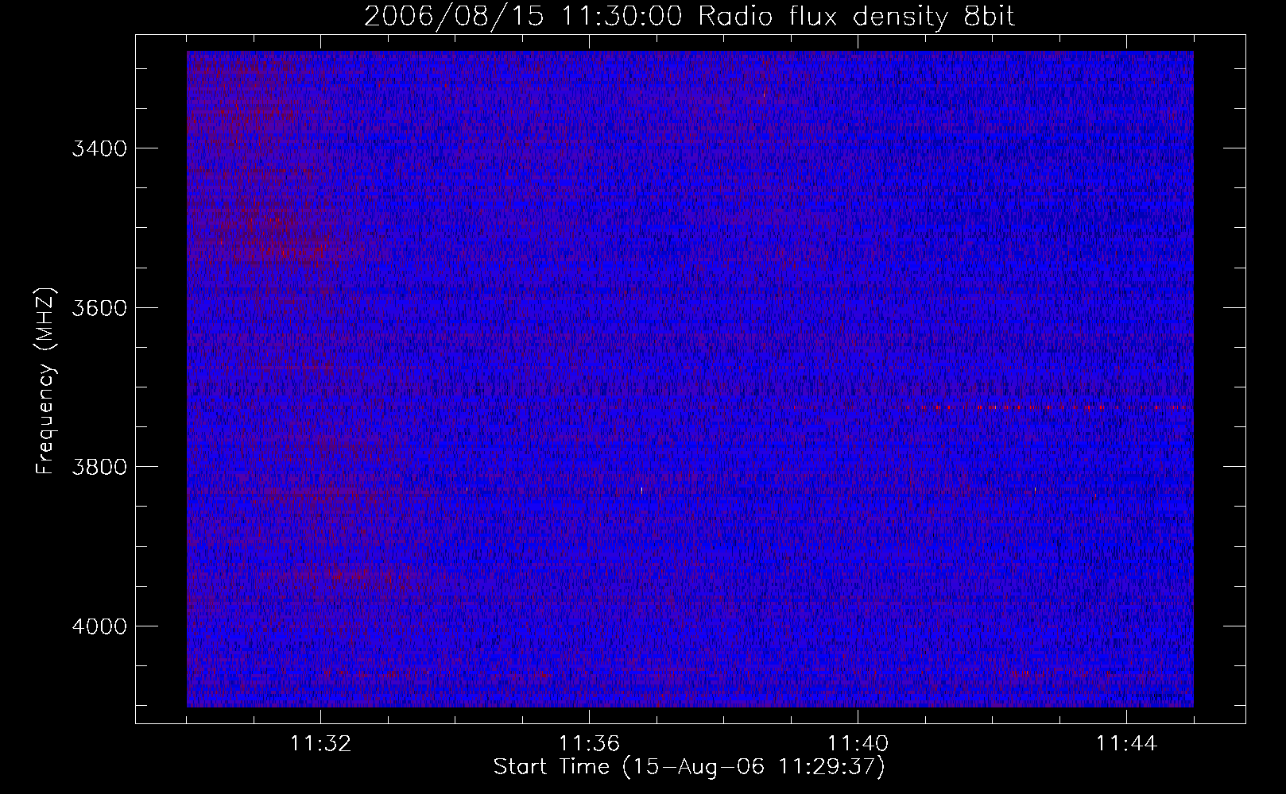Click the 11:44 time tick label
Viewport: 1286px width, 794px height.
(x=1126, y=743)
